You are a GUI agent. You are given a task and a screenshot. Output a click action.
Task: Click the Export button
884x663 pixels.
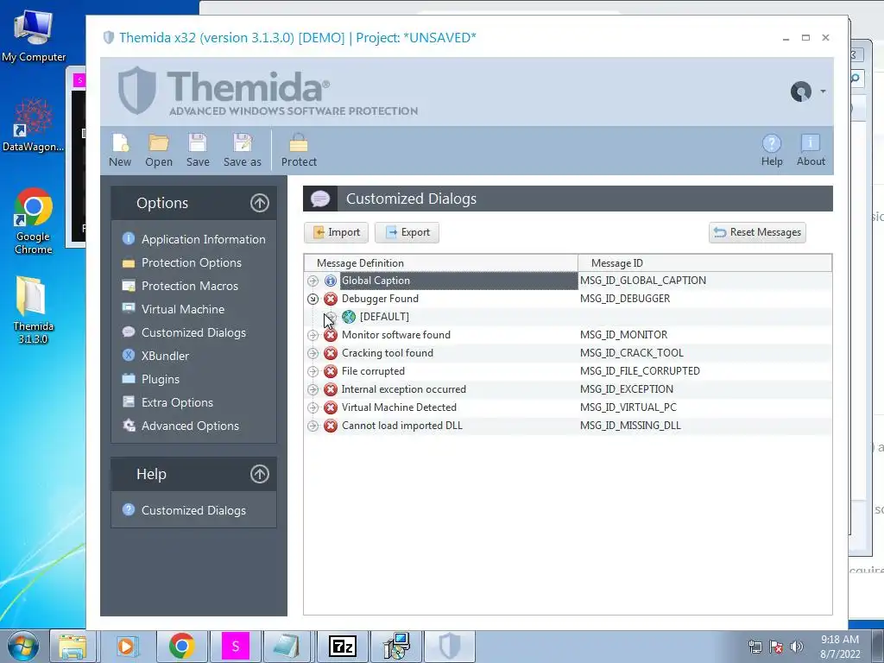click(x=407, y=232)
